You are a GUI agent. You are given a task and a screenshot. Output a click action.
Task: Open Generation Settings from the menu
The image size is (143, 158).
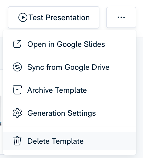click(70, 113)
